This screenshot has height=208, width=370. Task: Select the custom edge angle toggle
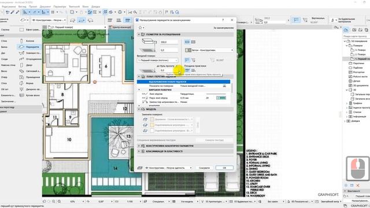pyautogui.click(x=193, y=60)
